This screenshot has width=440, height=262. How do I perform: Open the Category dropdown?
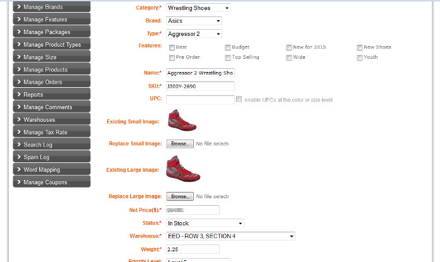198,8
